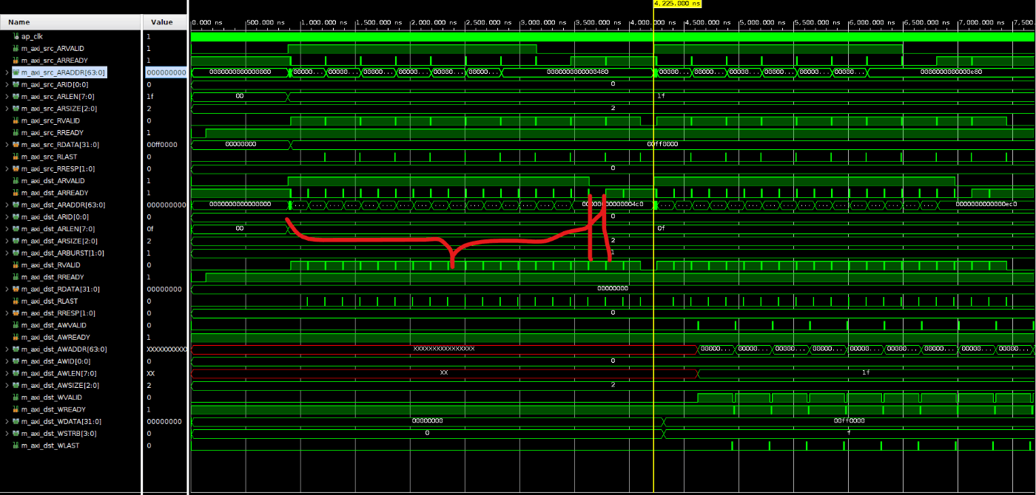This screenshot has width=1036, height=495.
Task: Click the m_axi_src_RLAST signal icon
Action: click(16, 157)
